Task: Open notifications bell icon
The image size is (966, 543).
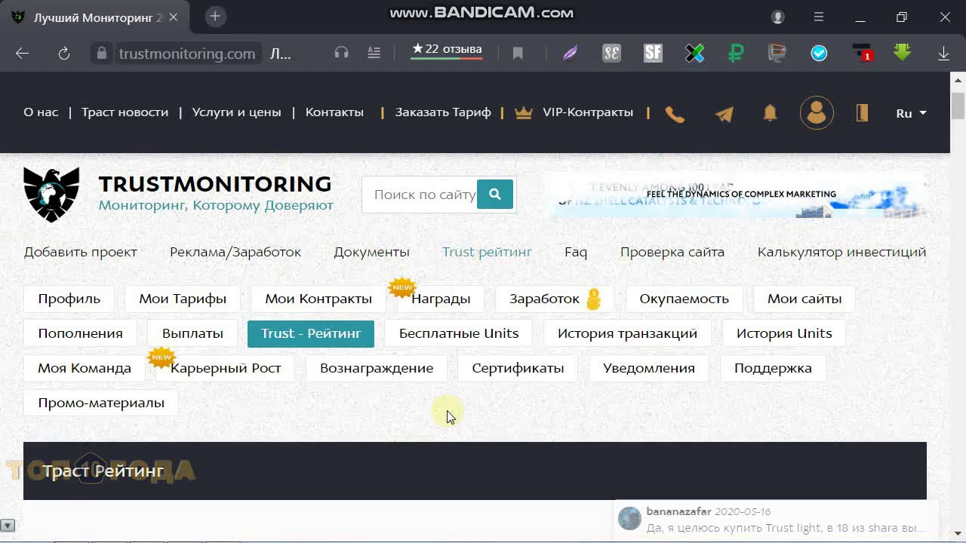Action: click(x=770, y=113)
